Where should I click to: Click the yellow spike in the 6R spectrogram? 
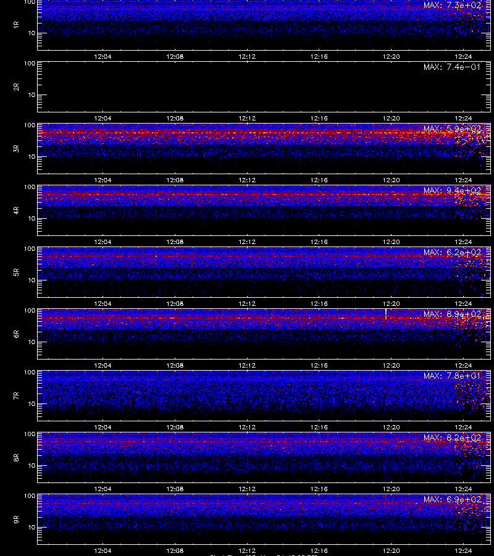[x=385, y=314]
